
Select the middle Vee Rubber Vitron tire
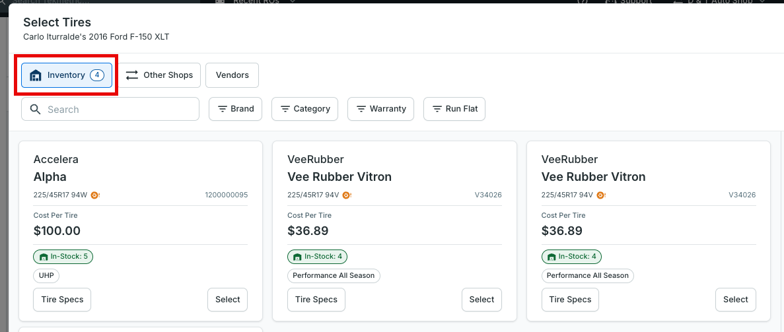481,300
